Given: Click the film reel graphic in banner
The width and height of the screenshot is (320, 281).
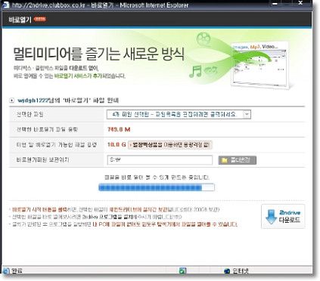Looking at the screenshot, I should (x=203, y=39).
